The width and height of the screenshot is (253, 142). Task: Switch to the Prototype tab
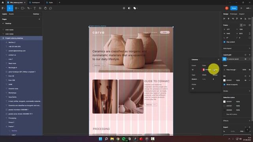pyautogui.click(x=234, y=14)
